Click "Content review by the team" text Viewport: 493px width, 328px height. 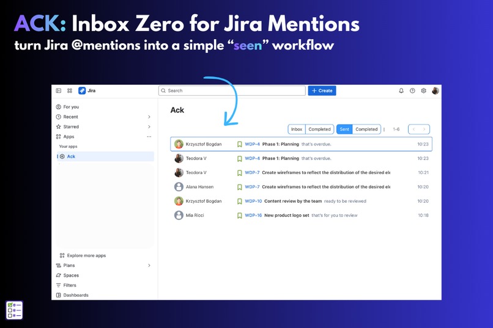point(293,201)
